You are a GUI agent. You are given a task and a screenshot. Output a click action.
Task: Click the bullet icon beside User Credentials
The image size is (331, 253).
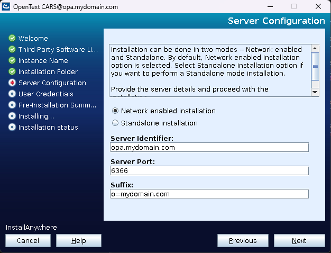pyautogui.click(x=12, y=94)
